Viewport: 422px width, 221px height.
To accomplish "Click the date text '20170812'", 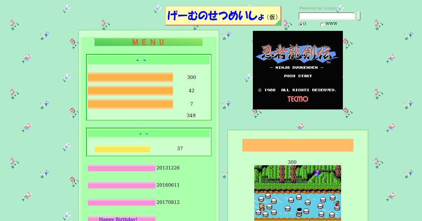I will 168,202.
